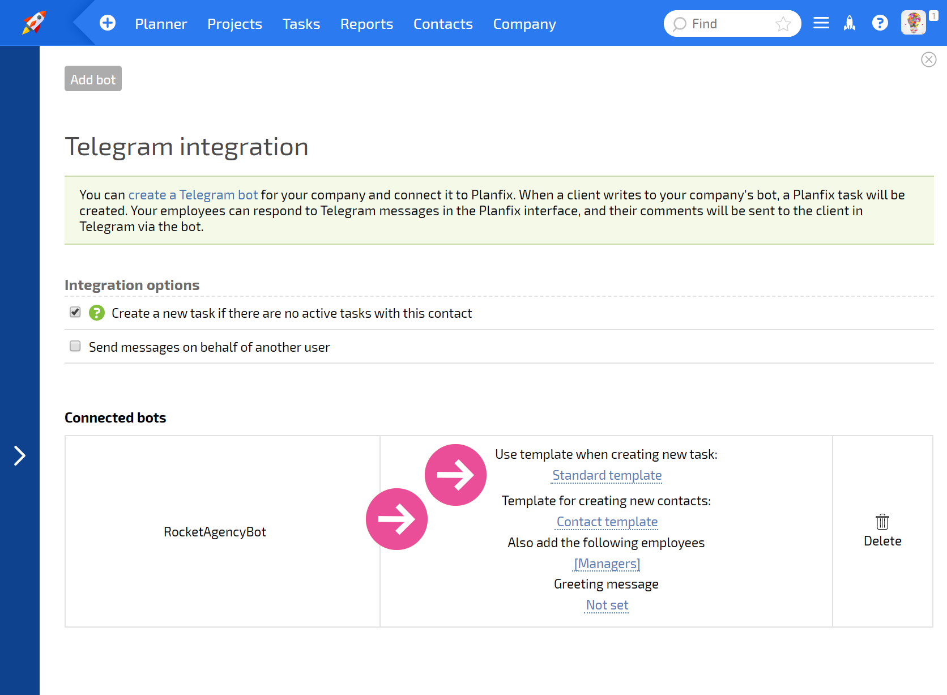Click the Integration options heading
The height and width of the screenshot is (695, 947).
pos(132,285)
